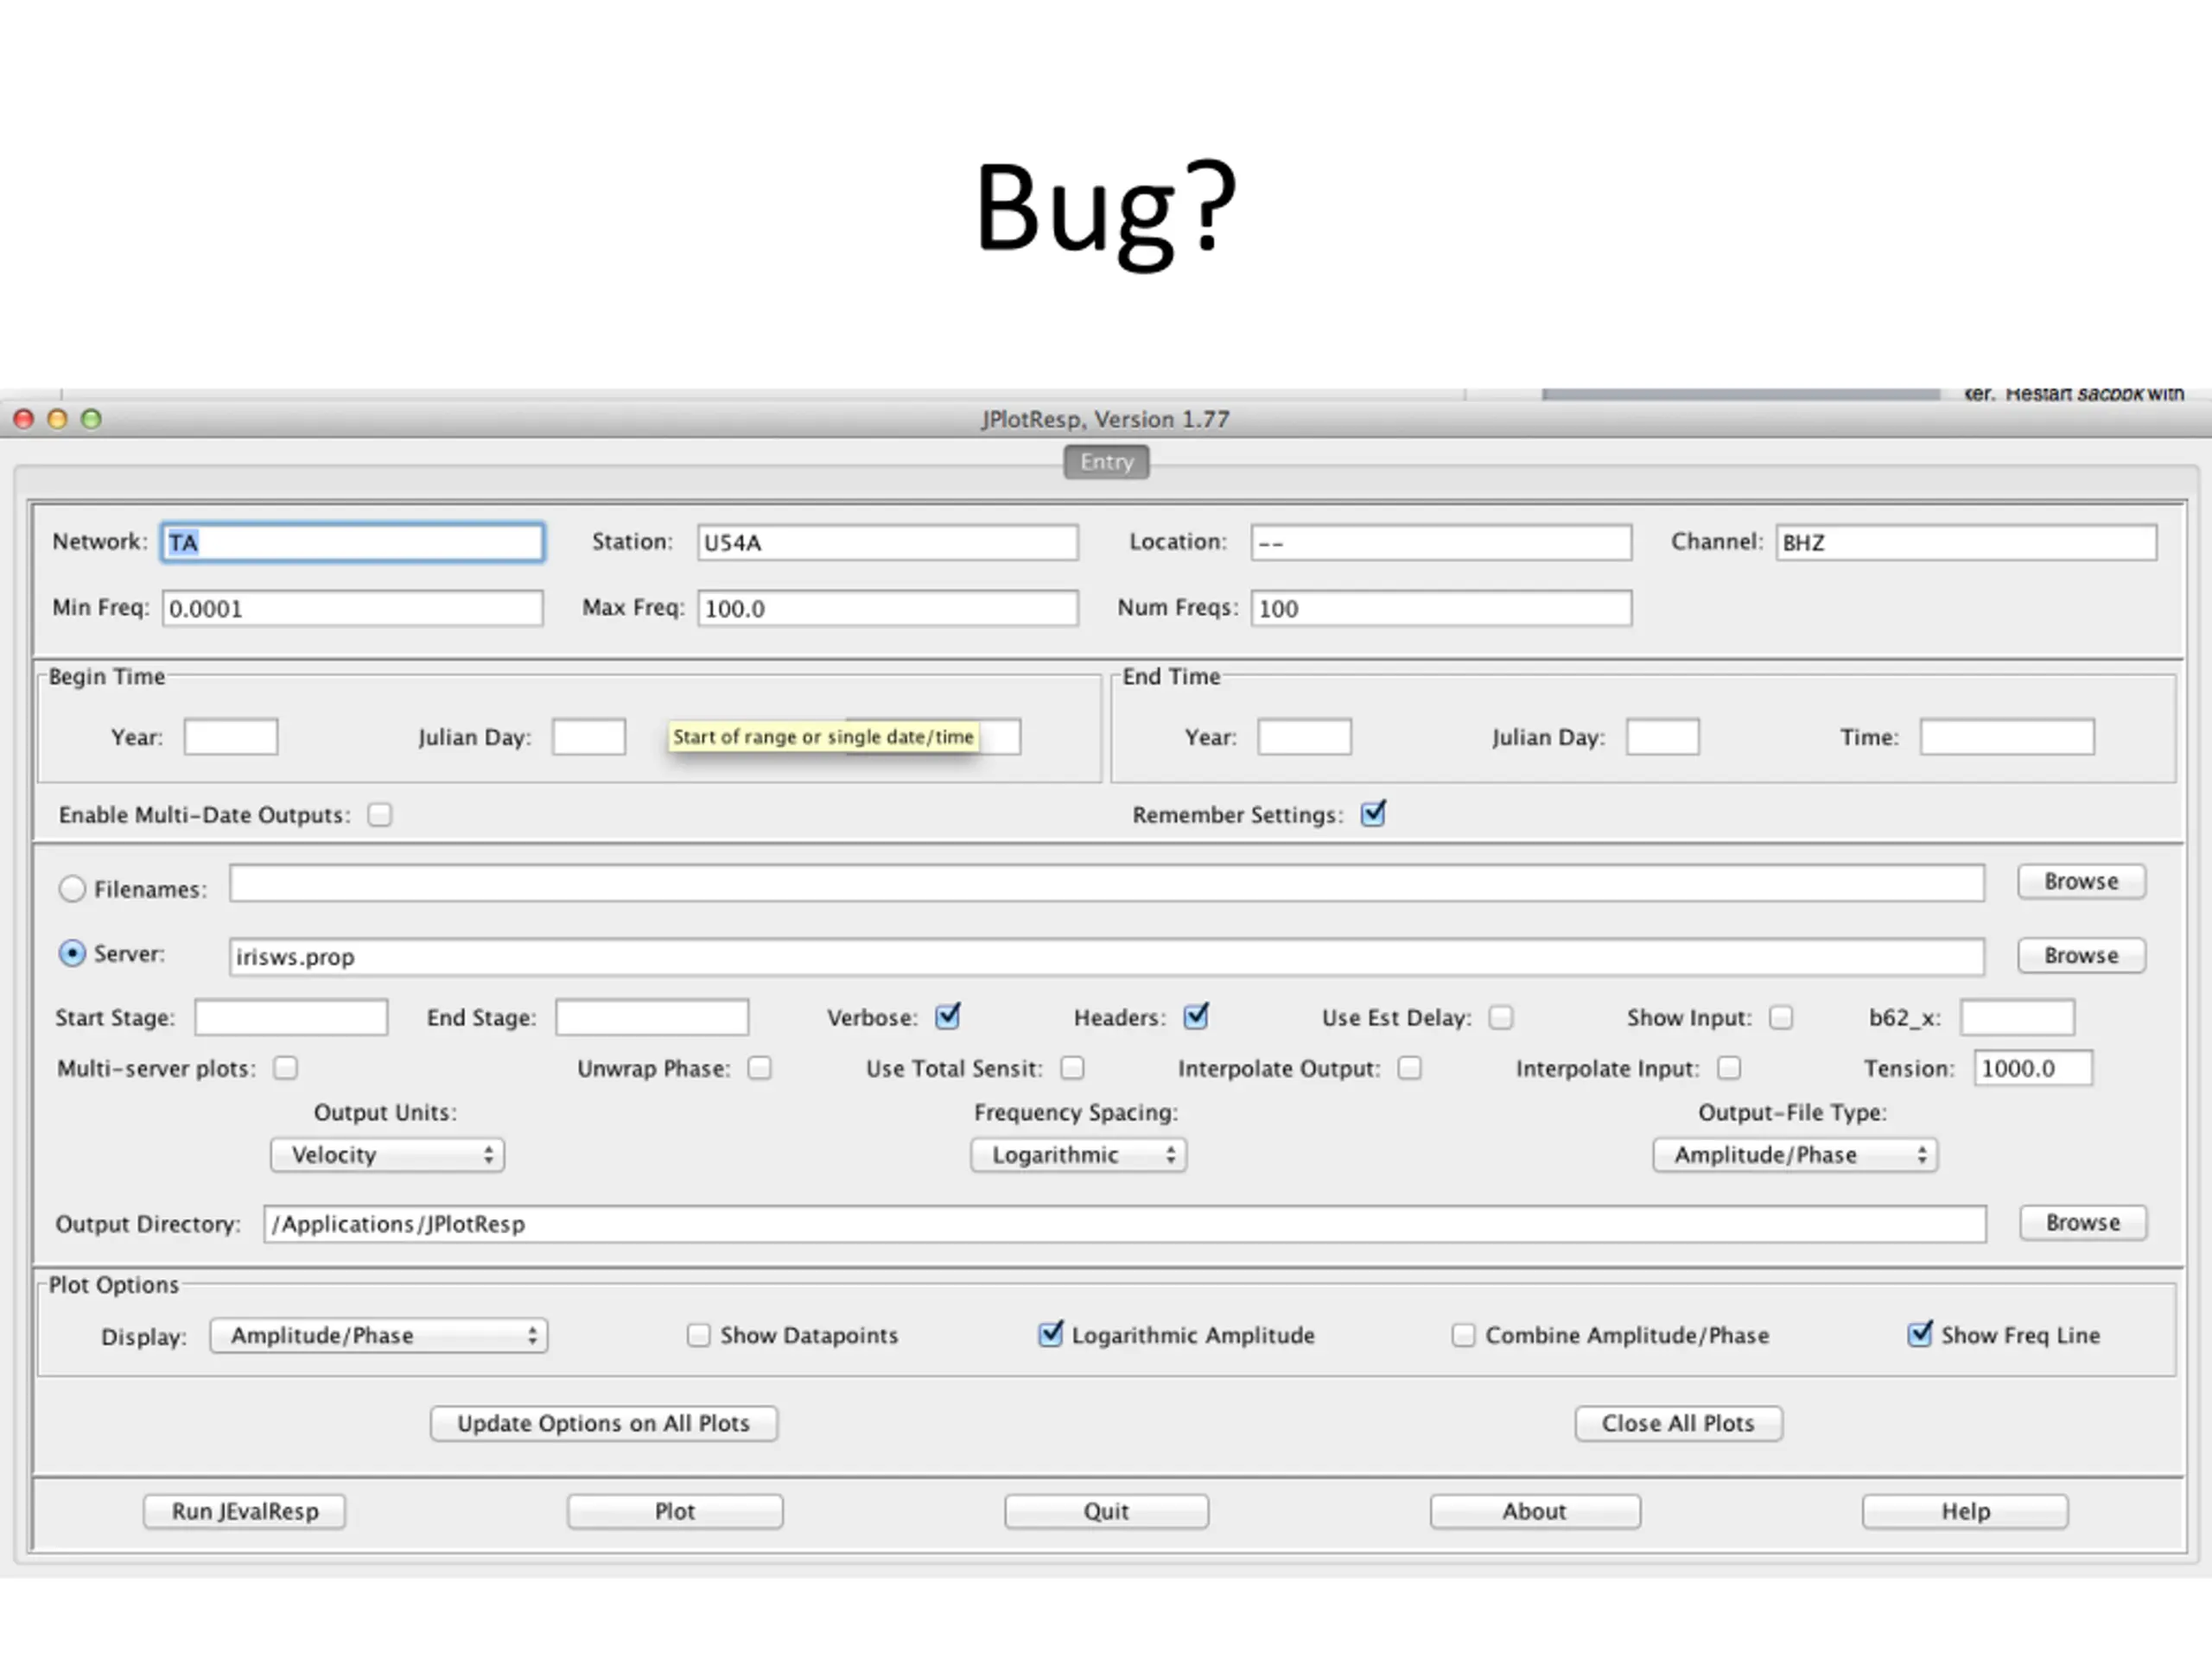Enable Show Datapoints option
The image size is (2212, 1658).
click(698, 1335)
